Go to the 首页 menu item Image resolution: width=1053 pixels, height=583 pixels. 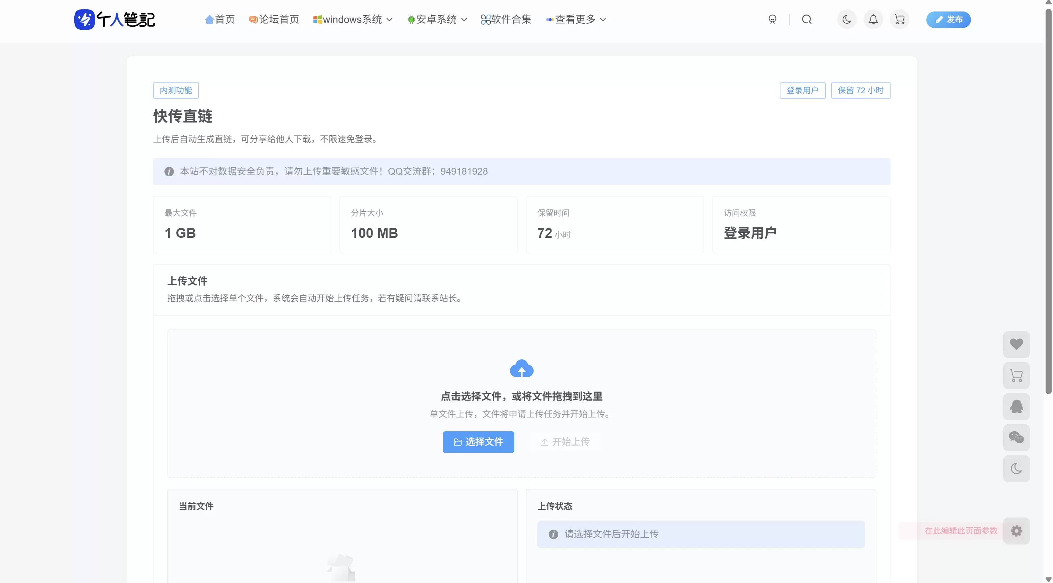point(220,19)
